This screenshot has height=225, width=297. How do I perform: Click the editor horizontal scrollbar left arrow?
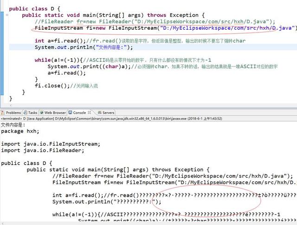tap(11, 105)
